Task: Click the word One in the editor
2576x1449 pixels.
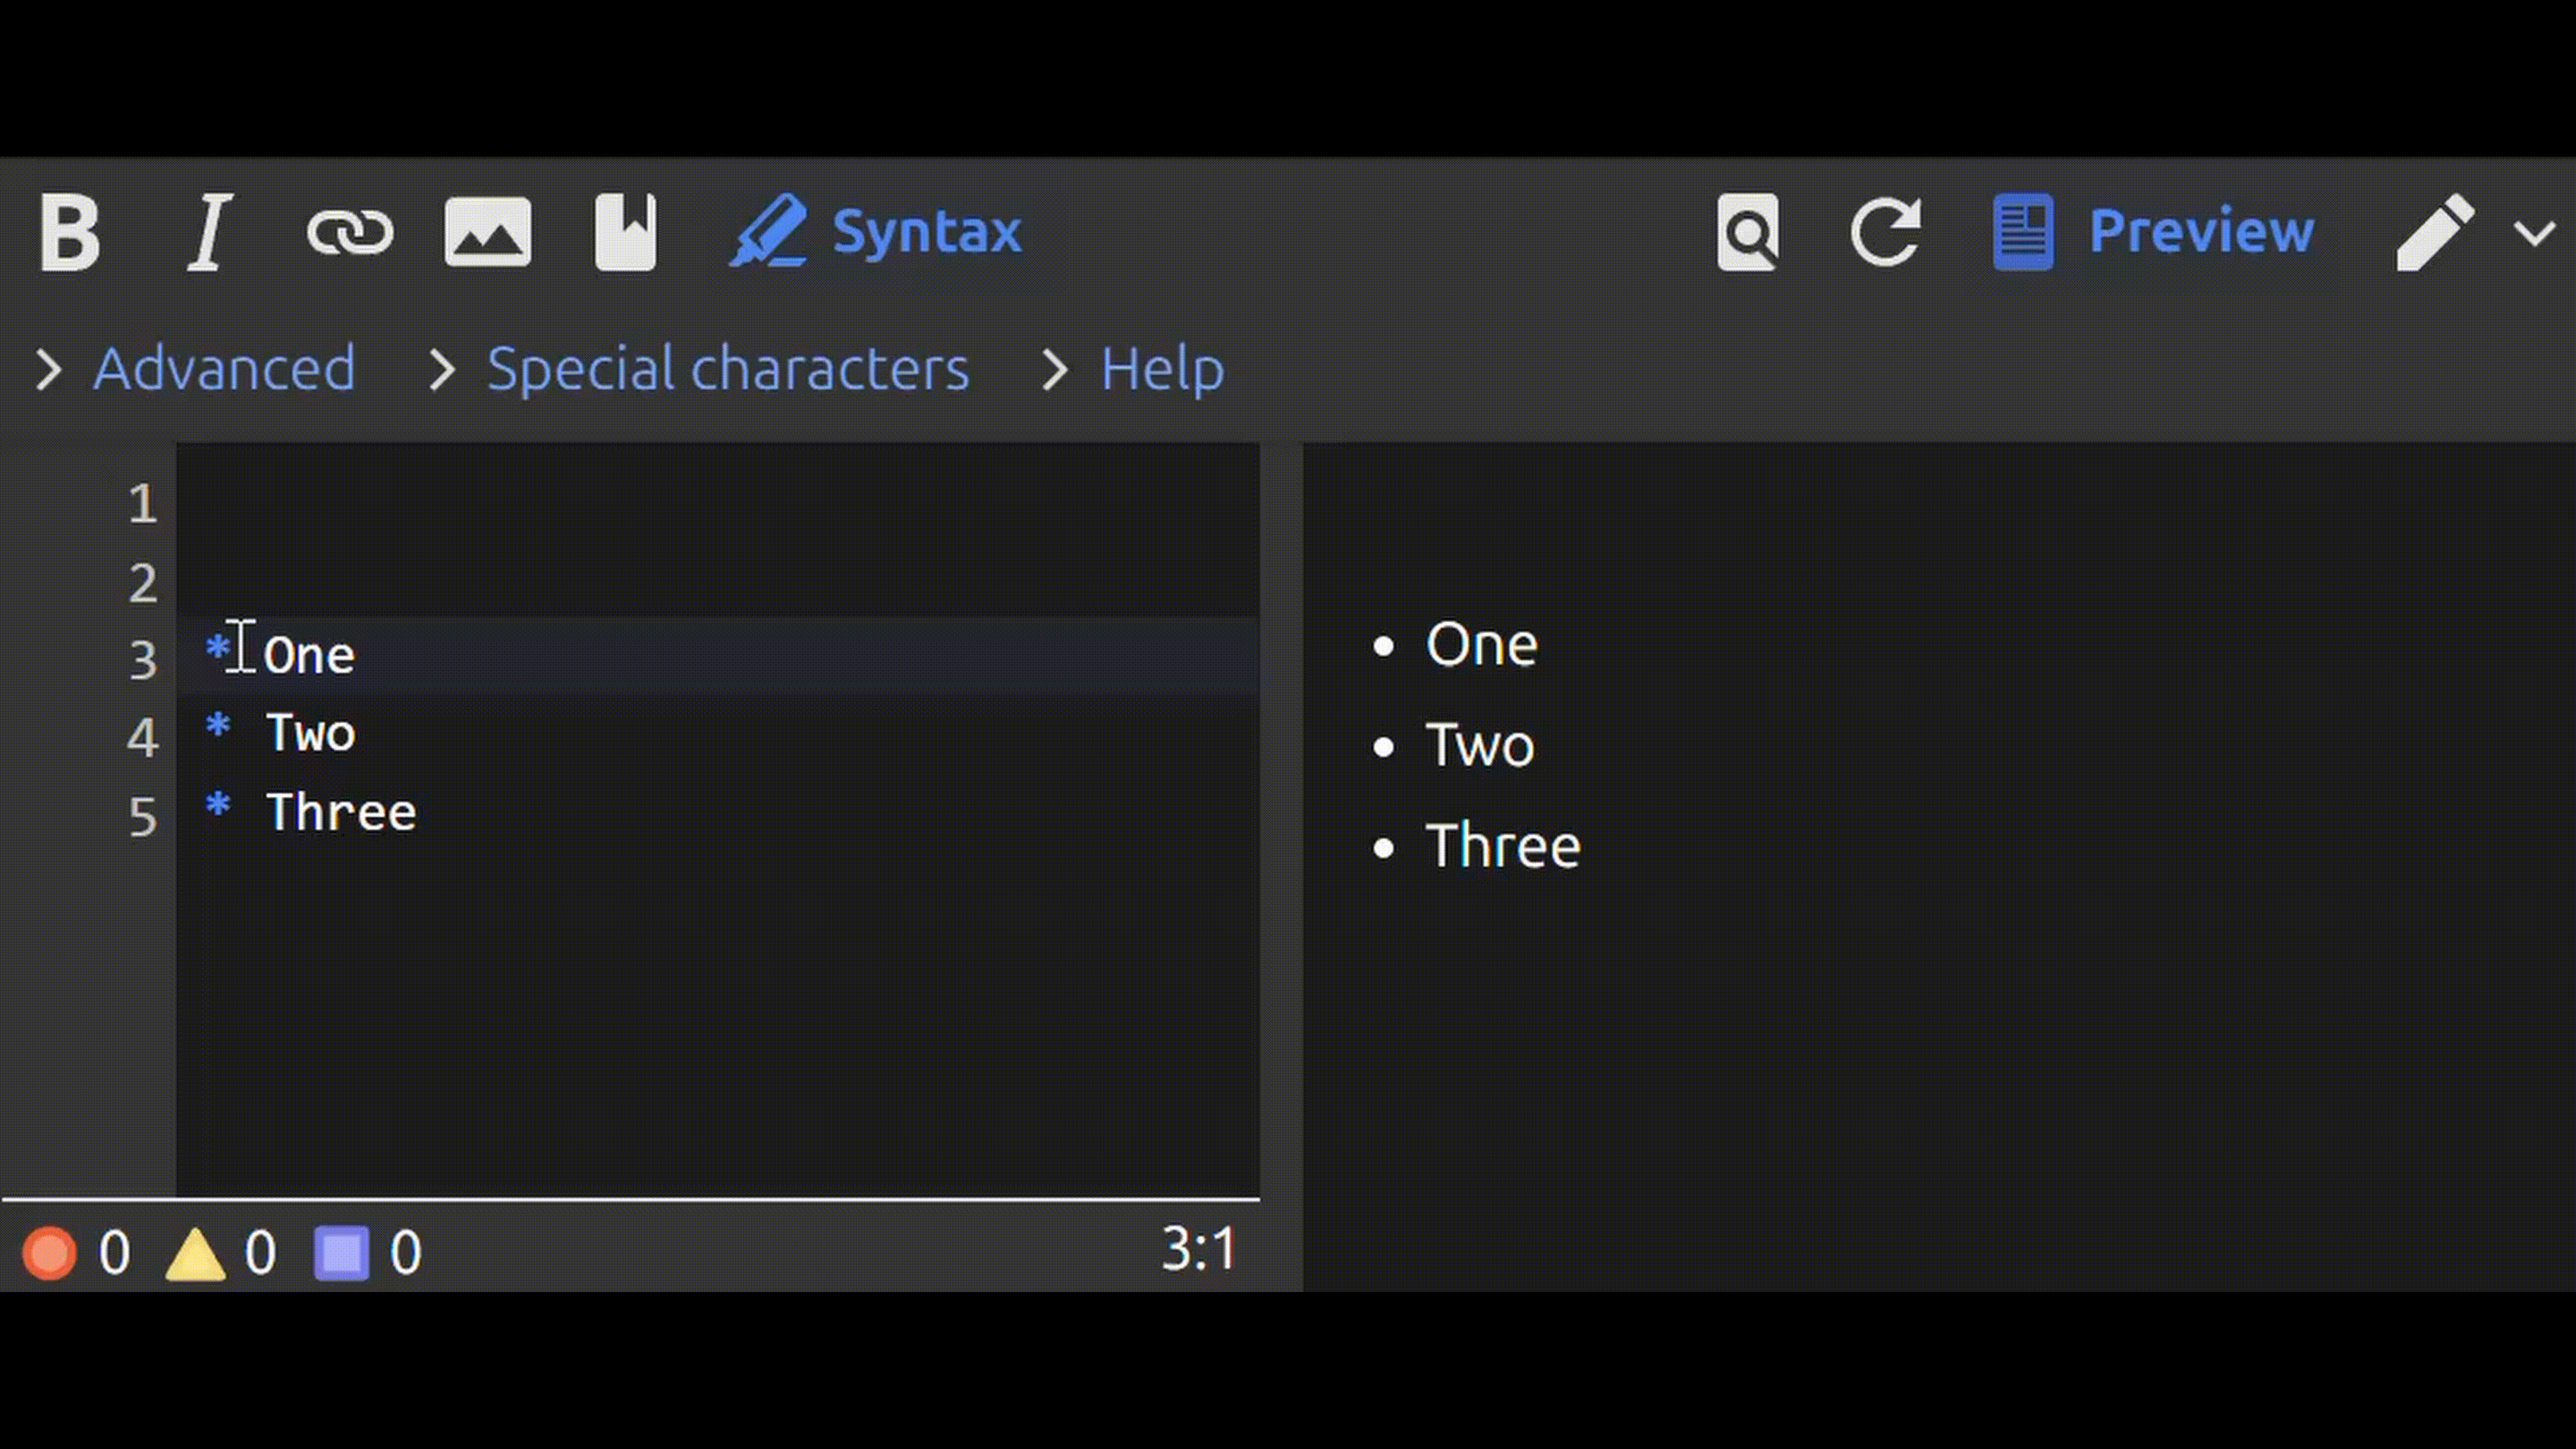Action: click(x=309, y=656)
